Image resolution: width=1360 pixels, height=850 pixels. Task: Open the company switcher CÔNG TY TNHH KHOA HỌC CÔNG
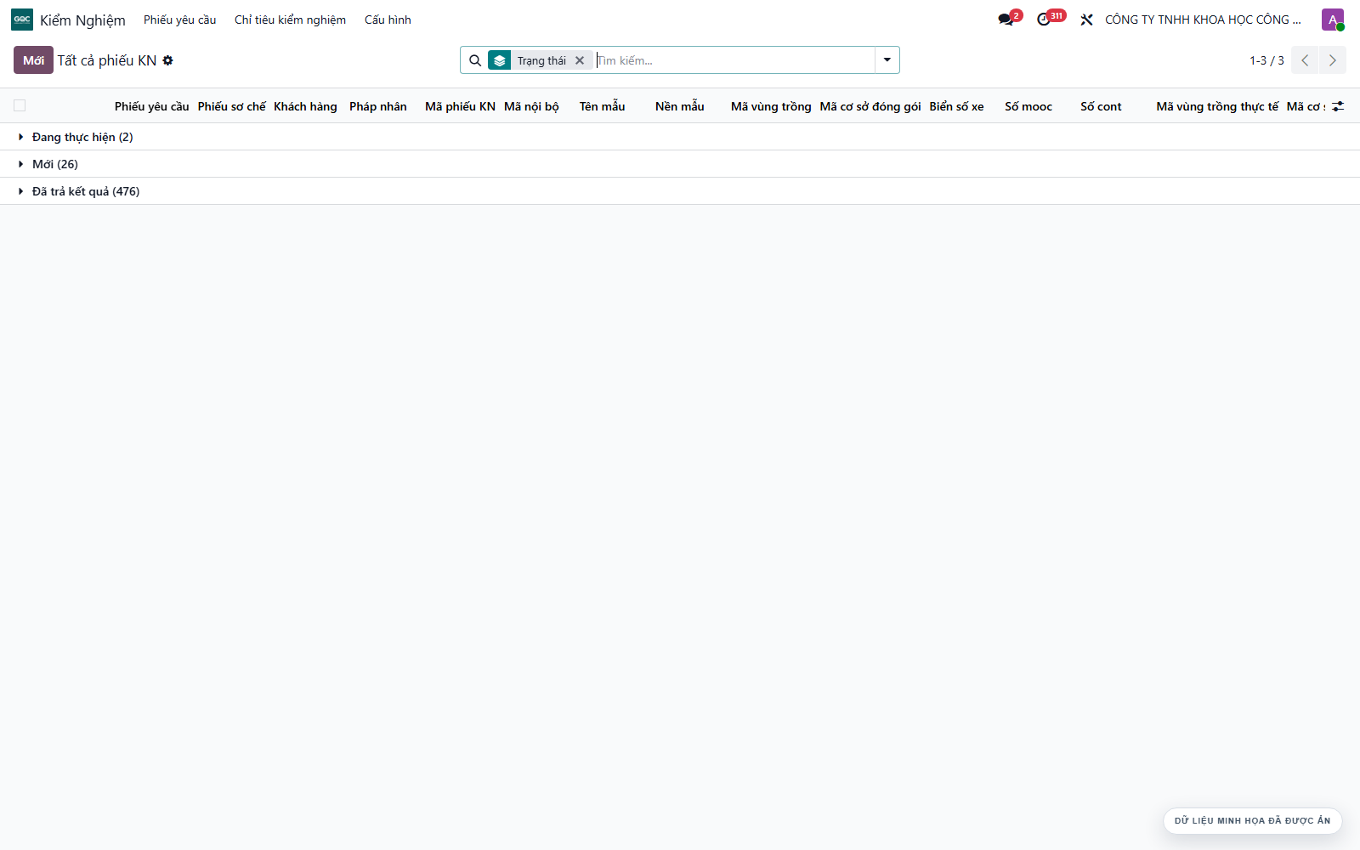pos(1203,20)
